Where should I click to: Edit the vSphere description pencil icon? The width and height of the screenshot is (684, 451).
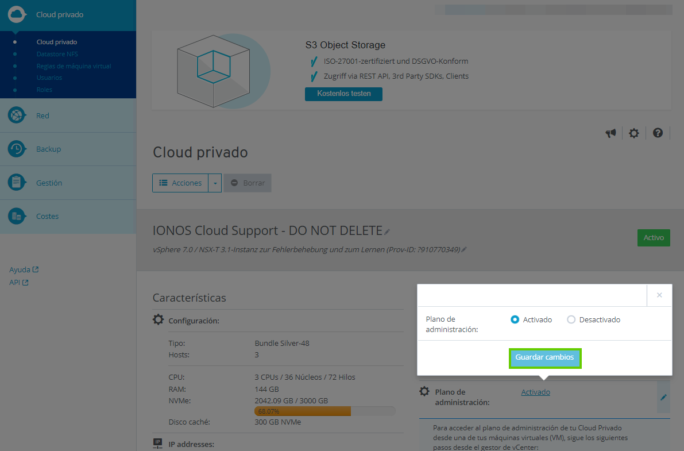pyautogui.click(x=464, y=250)
